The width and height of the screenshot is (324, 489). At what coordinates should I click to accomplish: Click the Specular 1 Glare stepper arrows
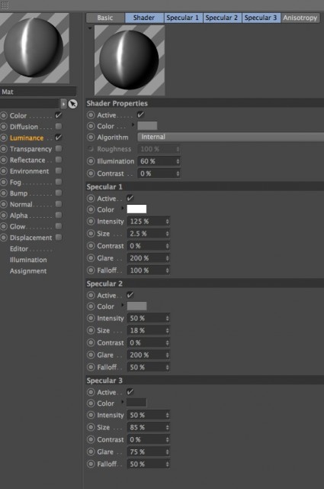pyautogui.click(x=168, y=258)
